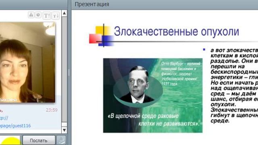The width and height of the screenshot is (258, 145).
Task: Click the 23:59 message timestamp
Action: tap(52, 110)
